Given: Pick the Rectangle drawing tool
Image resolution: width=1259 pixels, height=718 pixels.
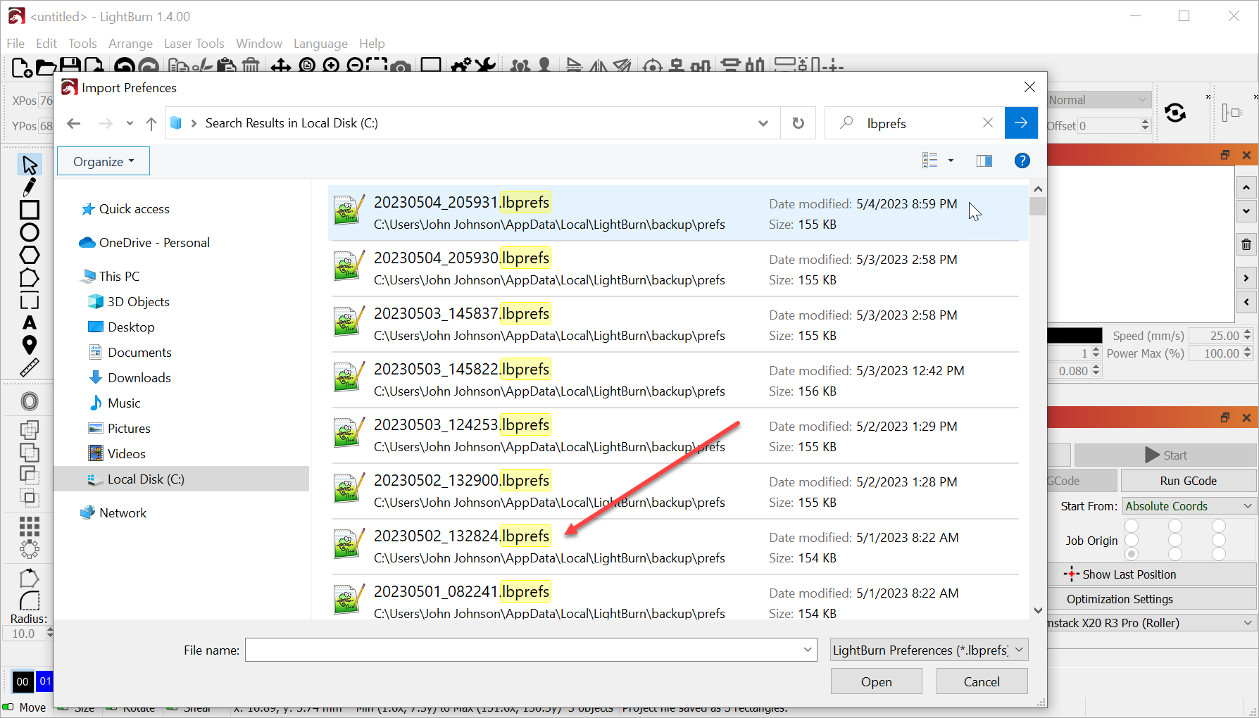Looking at the screenshot, I should pos(30,210).
